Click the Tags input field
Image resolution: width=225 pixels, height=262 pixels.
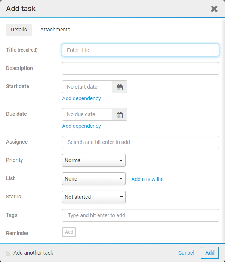pyautogui.click(x=140, y=215)
